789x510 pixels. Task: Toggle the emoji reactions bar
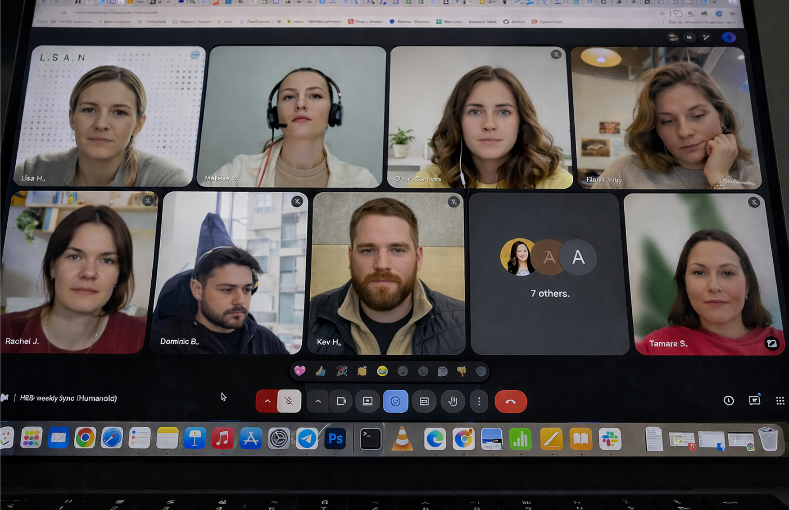point(395,401)
